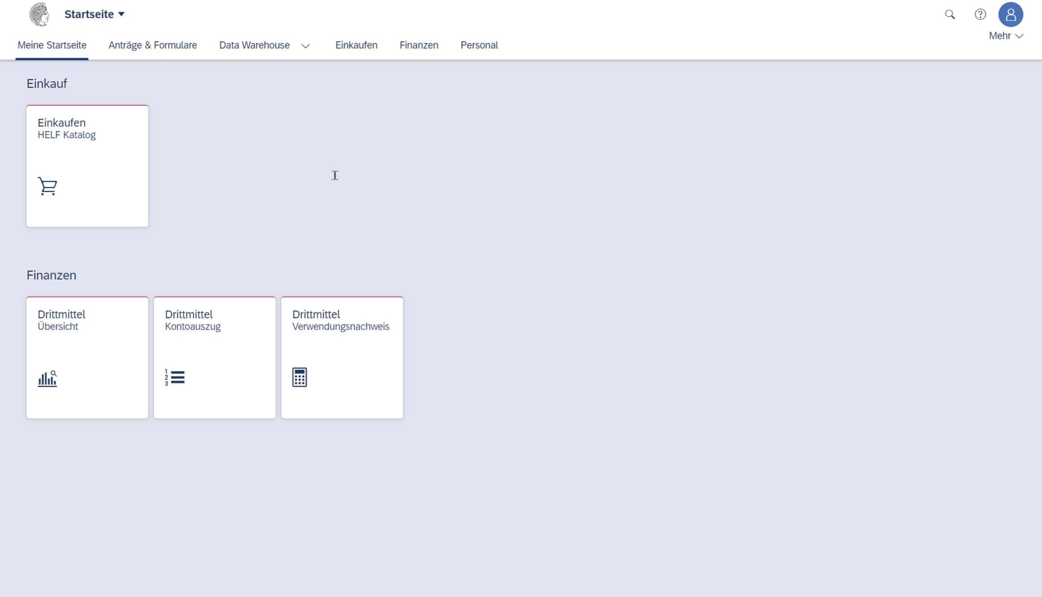Open the user profile avatar
1042x597 pixels.
click(1011, 14)
